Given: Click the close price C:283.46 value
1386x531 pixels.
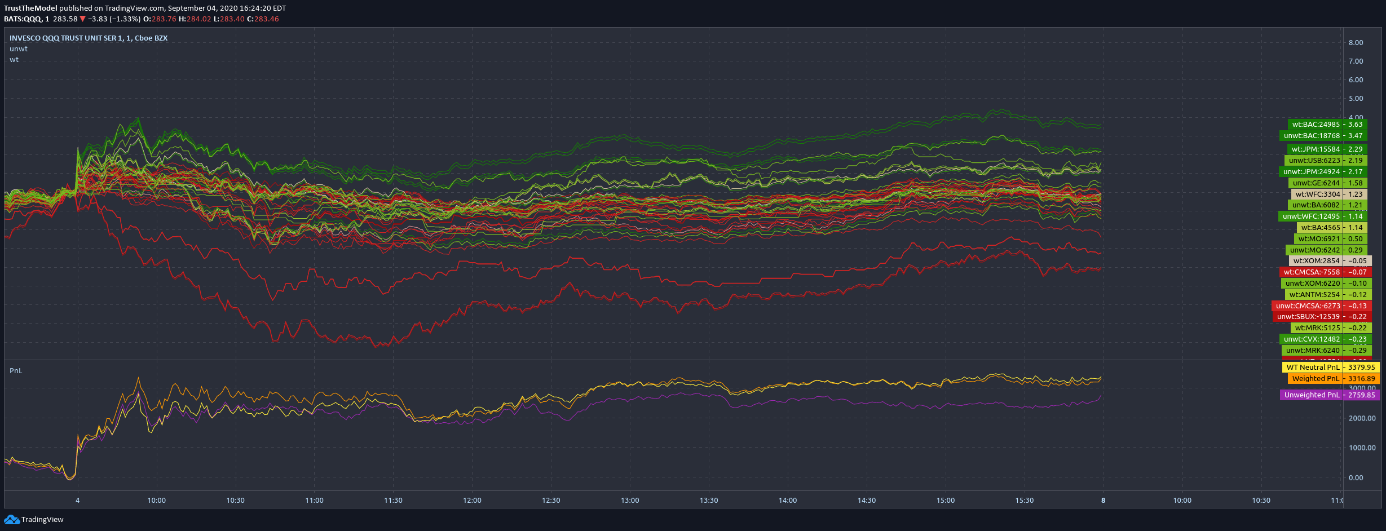Looking at the screenshot, I should point(263,19).
